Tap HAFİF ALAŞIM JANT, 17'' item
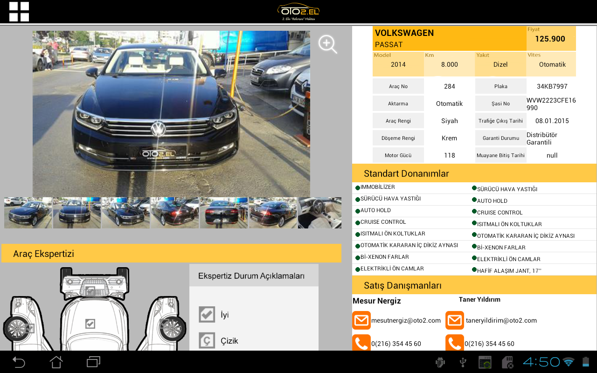 pyautogui.click(x=509, y=270)
